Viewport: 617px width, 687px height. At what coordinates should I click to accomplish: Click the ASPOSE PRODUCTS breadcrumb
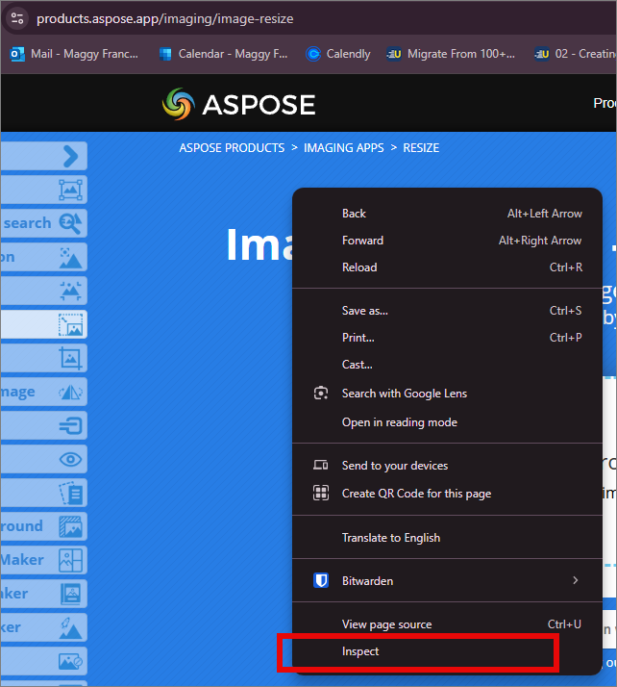232,147
